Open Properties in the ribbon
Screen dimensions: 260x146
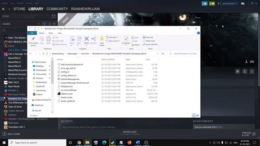click(x=126, y=41)
